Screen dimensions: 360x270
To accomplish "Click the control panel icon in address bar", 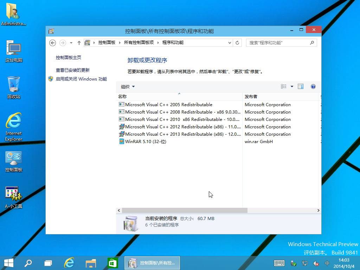I will tap(88, 43).
